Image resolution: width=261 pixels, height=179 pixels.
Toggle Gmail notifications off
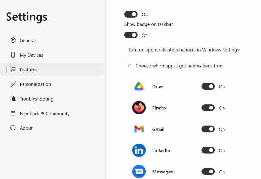pos(208,129)
